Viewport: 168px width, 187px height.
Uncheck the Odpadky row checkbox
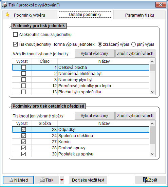click(23, 130)
